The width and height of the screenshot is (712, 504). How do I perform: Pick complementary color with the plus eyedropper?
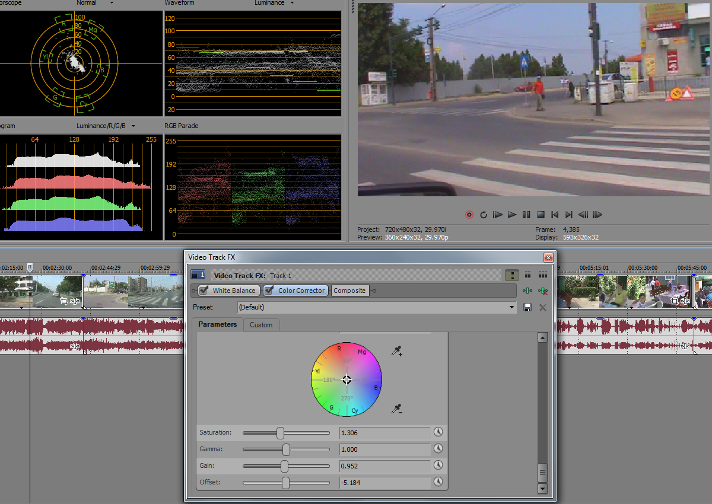tap(397, 352)
